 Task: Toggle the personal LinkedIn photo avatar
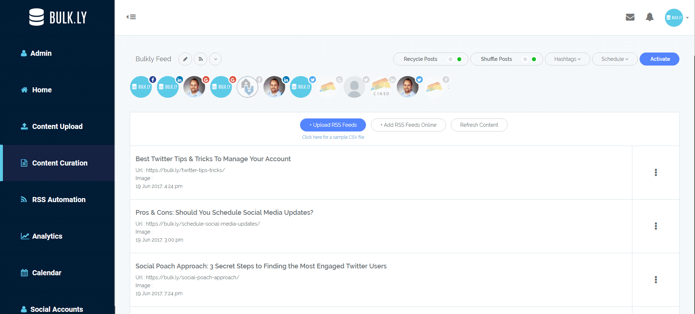point(274,87)
